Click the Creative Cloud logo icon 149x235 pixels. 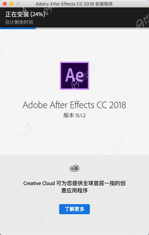click(74, 168)
